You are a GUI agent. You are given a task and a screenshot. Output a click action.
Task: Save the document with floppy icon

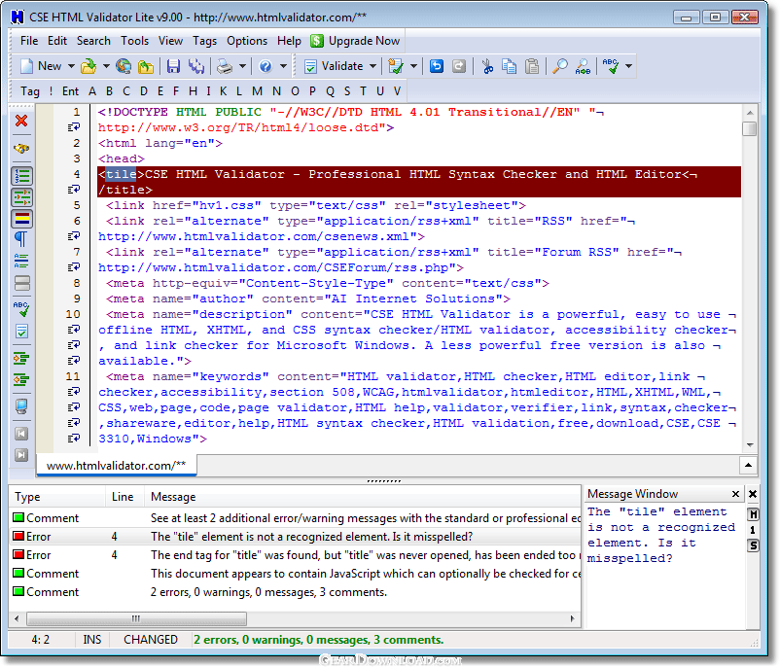pos(173,66)
